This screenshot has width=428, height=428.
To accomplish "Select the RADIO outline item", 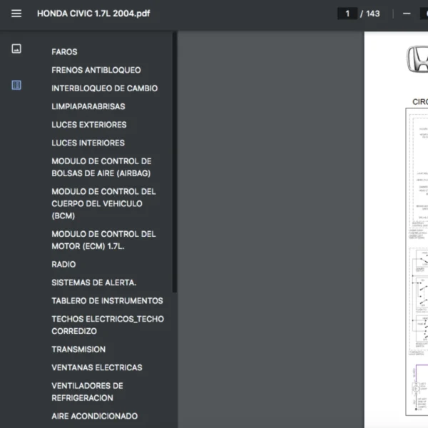I will point(63,264).
